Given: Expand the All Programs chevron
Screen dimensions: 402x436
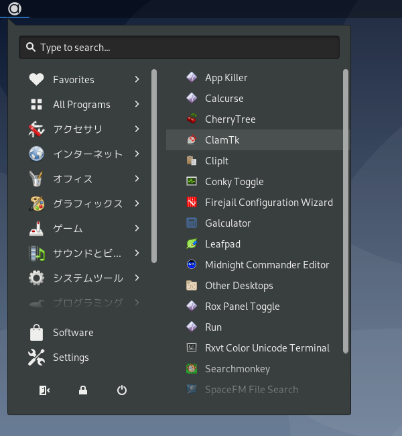Looking at the screenshot, I should 137,104.
